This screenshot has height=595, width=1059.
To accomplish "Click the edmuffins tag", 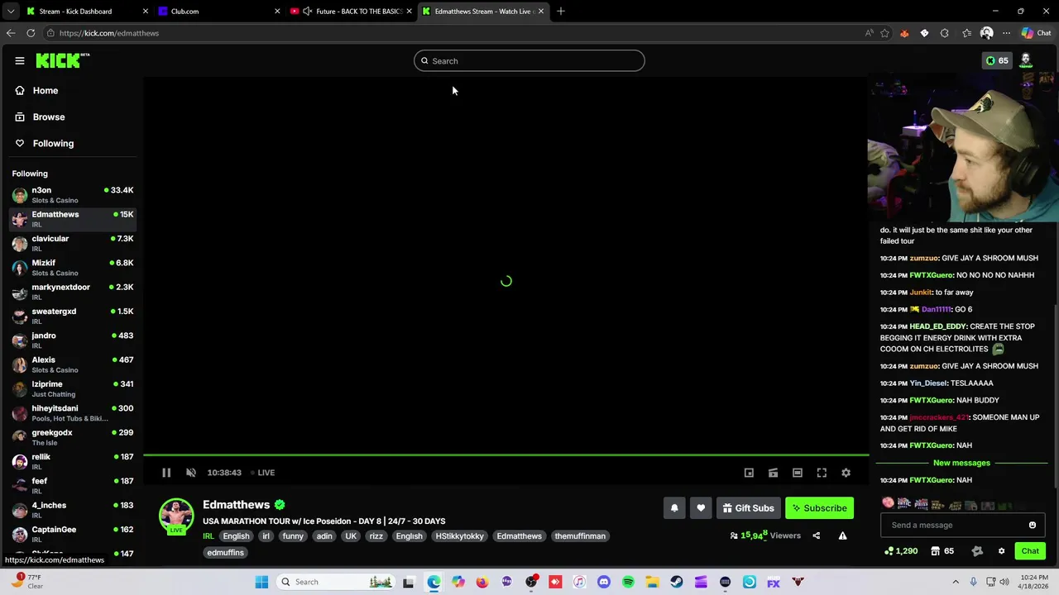I will (226, 552).
